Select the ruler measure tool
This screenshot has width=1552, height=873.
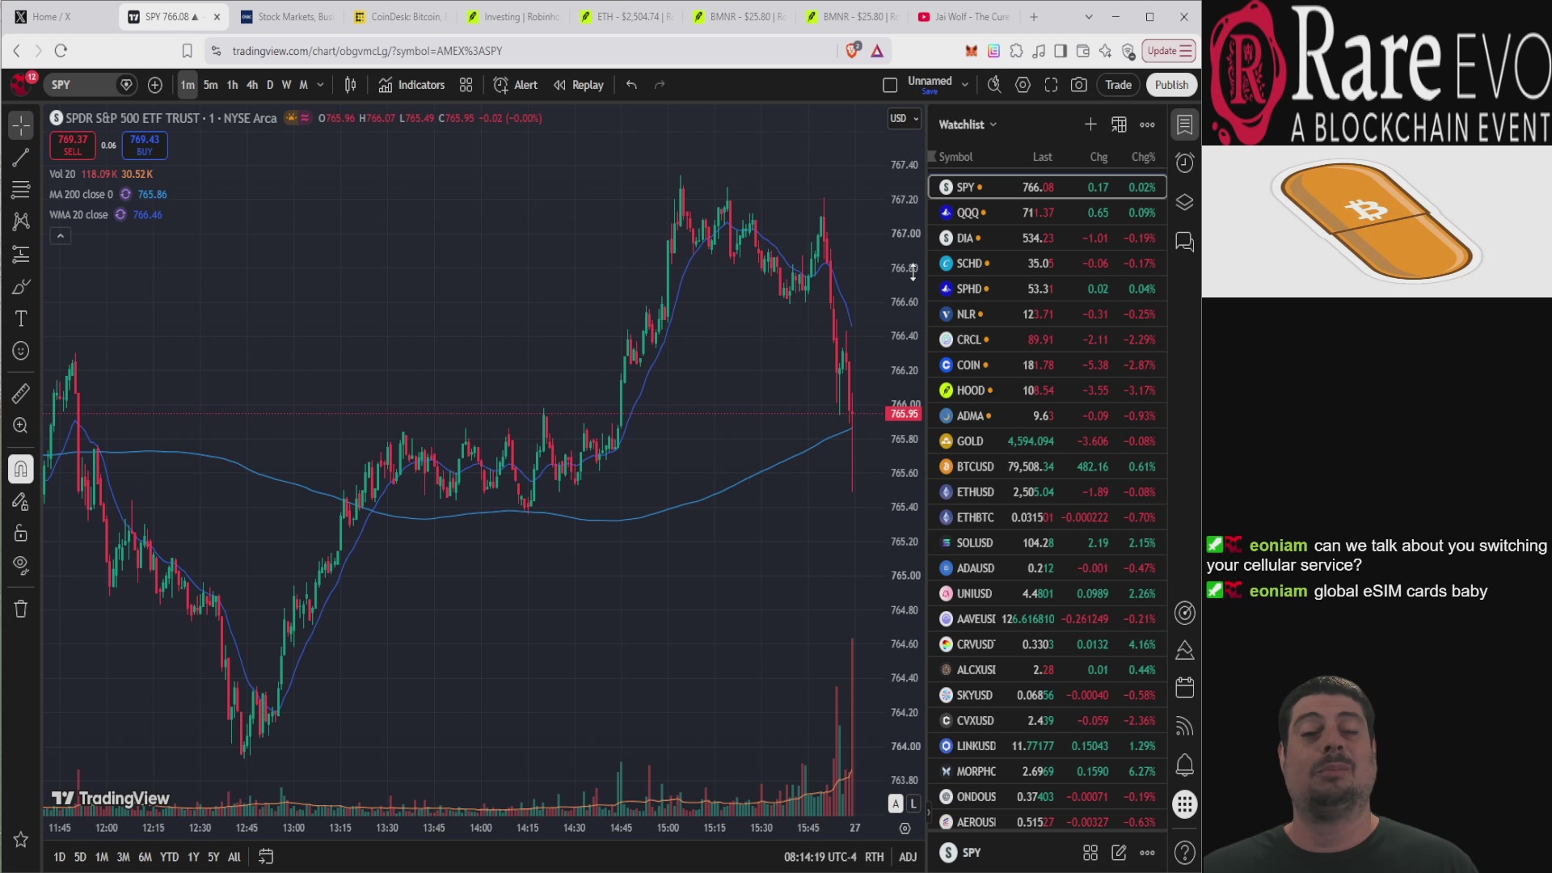(x=21, y=394)
